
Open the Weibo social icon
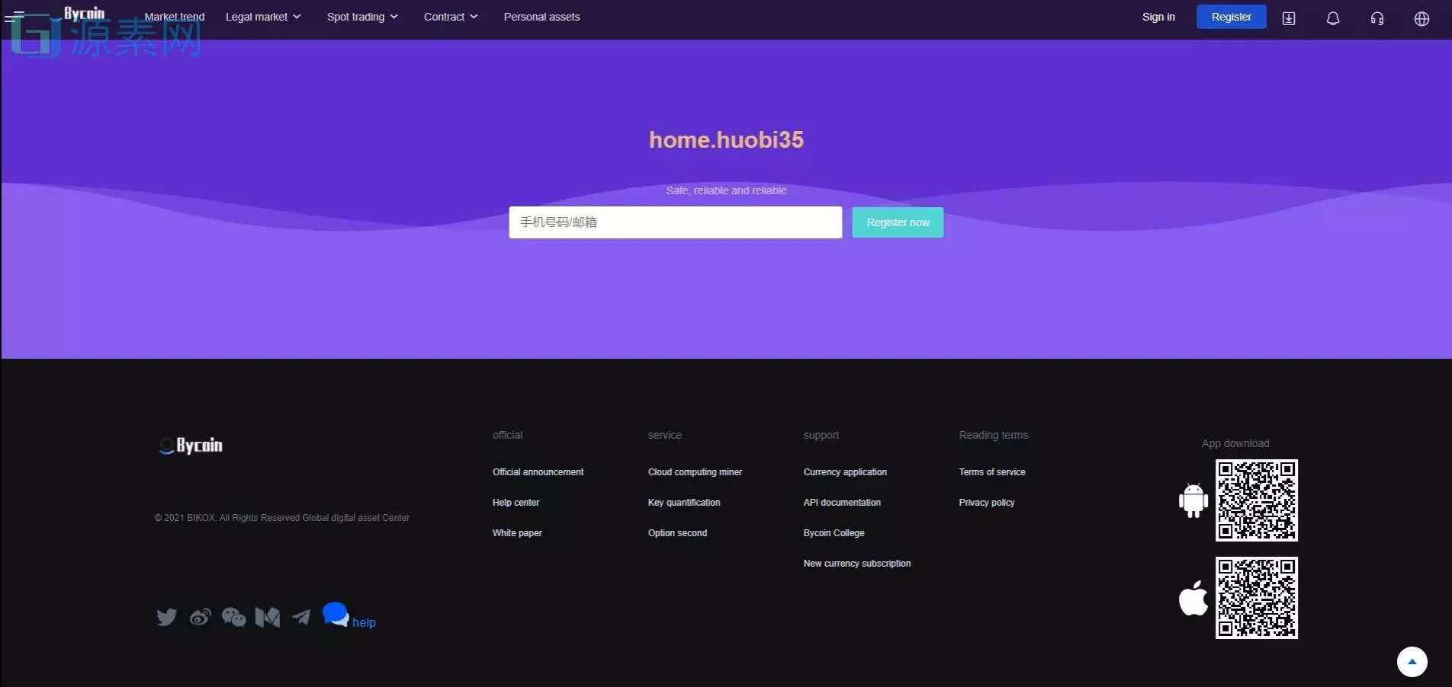[200, 616]
